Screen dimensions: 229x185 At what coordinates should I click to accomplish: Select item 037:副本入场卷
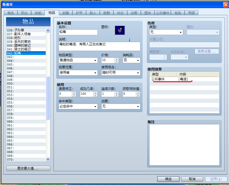(x=26, y=34)
